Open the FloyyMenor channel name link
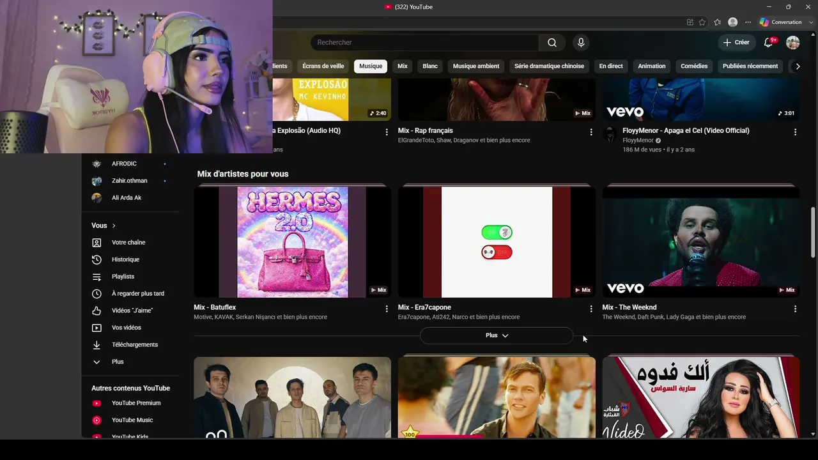Viewport: 818px width, 460px height. pyautogui.click(x=638, y=141)
